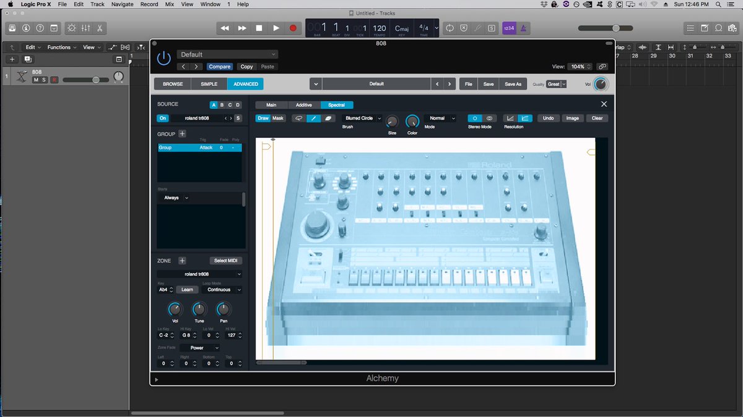The height and width of the screenshot is (417, 743).
Task: Start recording with the red Record button
Action: [x=293, y=28]
